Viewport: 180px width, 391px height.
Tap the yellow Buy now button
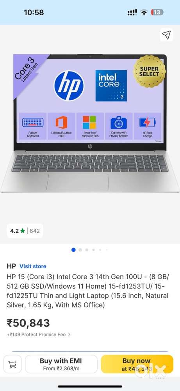[137, 364]
